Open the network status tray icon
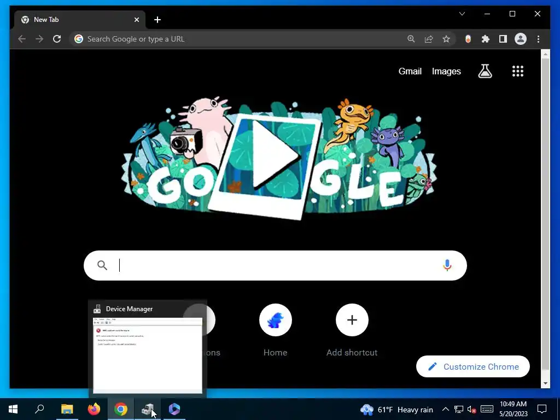 coord(459,409)
